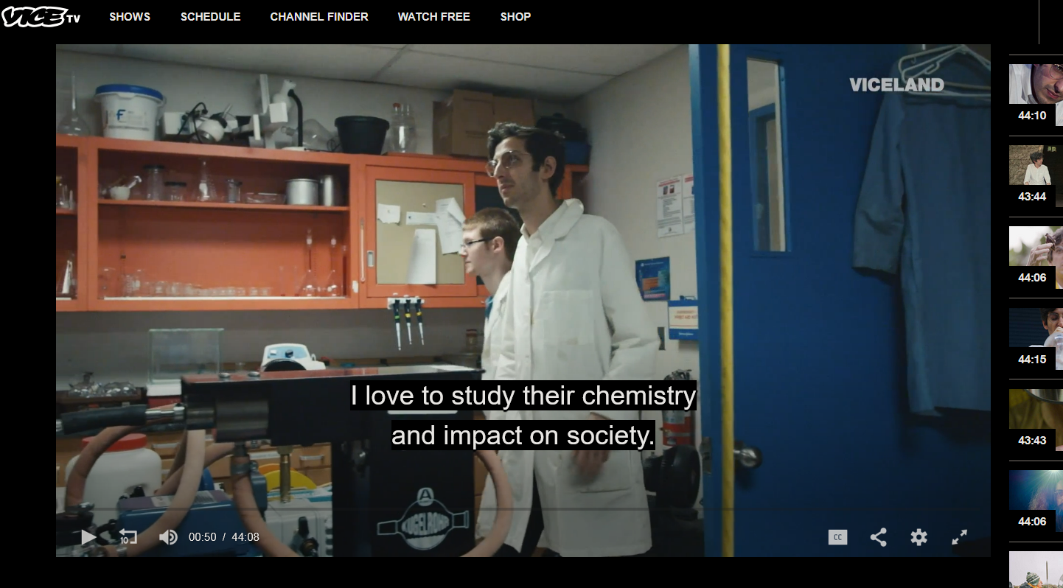Click the VICE TV logo
1063x588 pixels.
(41, 16)
